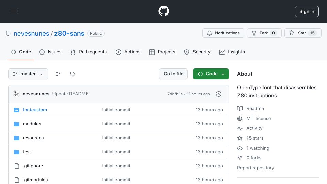This screenshot has width=327, height=184.
Task: Open the Update README commit message
Action: click(x=70, y=94)
